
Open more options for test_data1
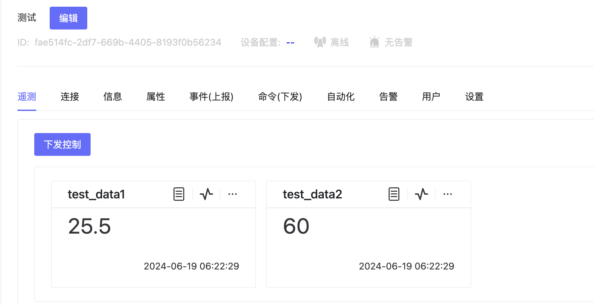point(233,194)
